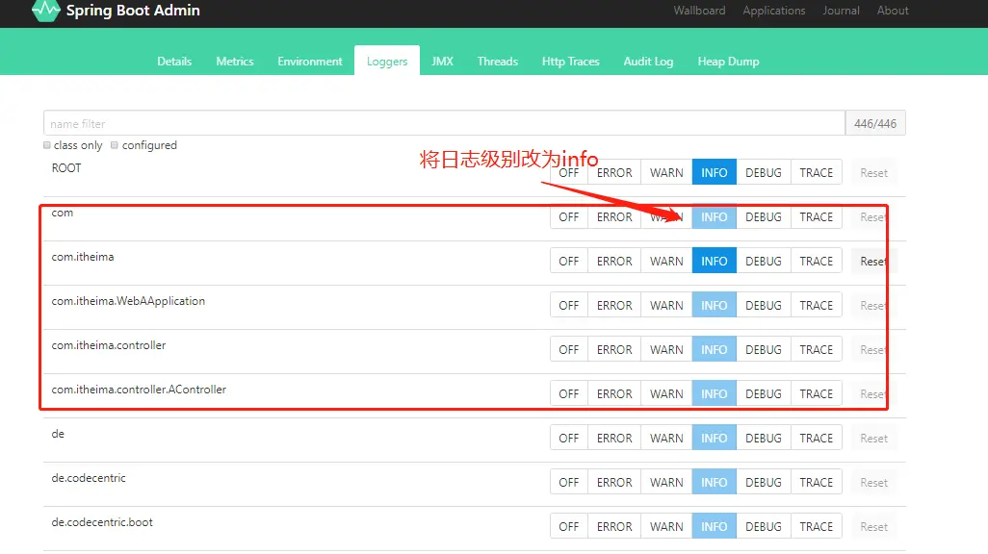Click the ROOT logger name
The width and height of the screenshot is (988, 554).
(66, 168)
